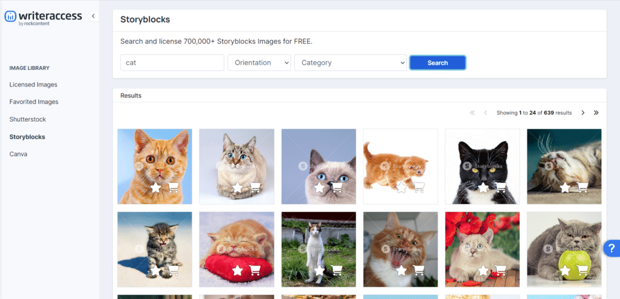The height and width of the screenshot is (299, 620).
Task: Star the gray cat with green apple
Action: (x=565, y=271)
